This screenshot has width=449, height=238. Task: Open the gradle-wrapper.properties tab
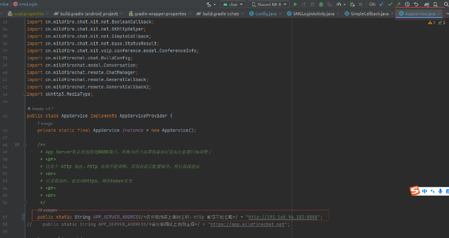(160, 14)
